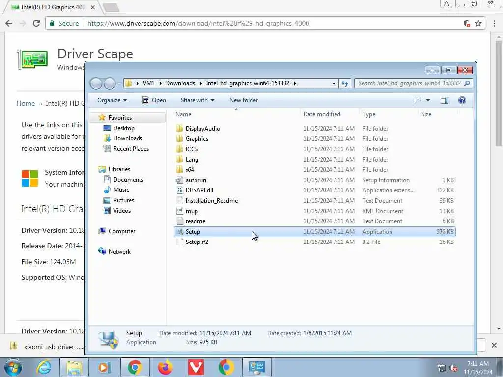Select the DIFxAPI.dll file
This screenshot has width=503, height=377.
point(199,190)
